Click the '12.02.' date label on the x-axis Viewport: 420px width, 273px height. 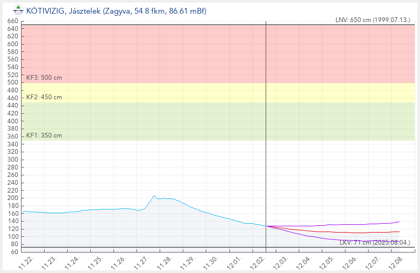click(x=257, y=261)
